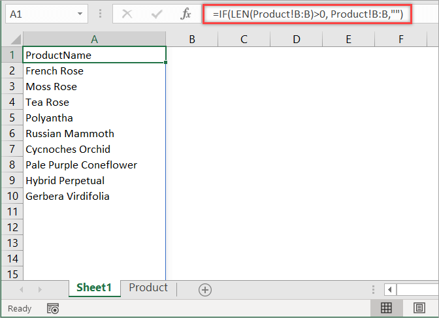The image size is (439, 318).
Task: Select column A header
Action: pyautogui.click(x=94, y=39)
